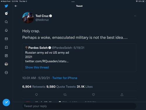Retweet using the retweet icon
This screenshot has width=146, height=110.
point(65,95)
